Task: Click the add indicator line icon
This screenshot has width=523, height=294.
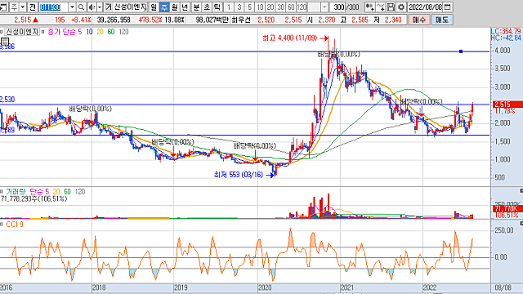Action: point(380,7)
